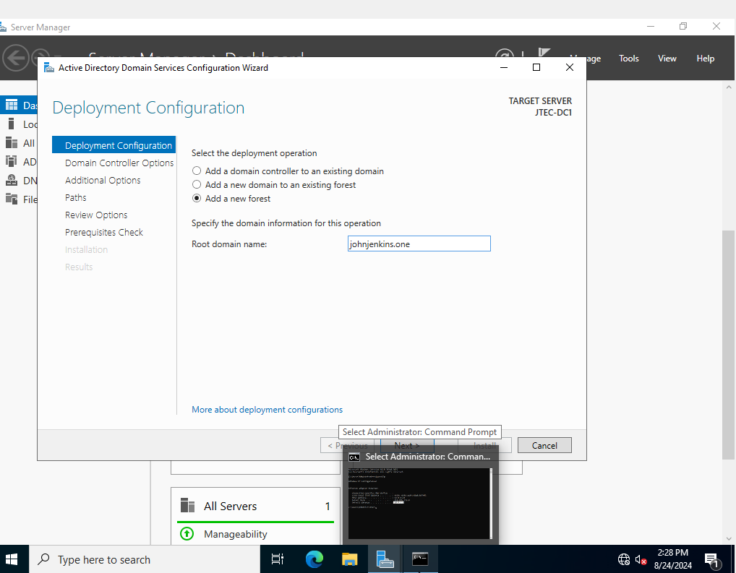This screenshot has width=736, height=573.
Task: Select Add a new domain to existing forest
Action: coord(197,184)
